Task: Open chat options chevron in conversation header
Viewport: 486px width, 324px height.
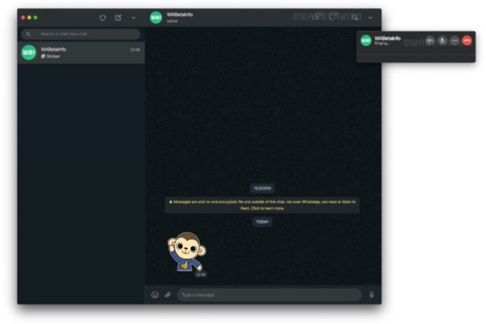Action: [x=370, y=18]
